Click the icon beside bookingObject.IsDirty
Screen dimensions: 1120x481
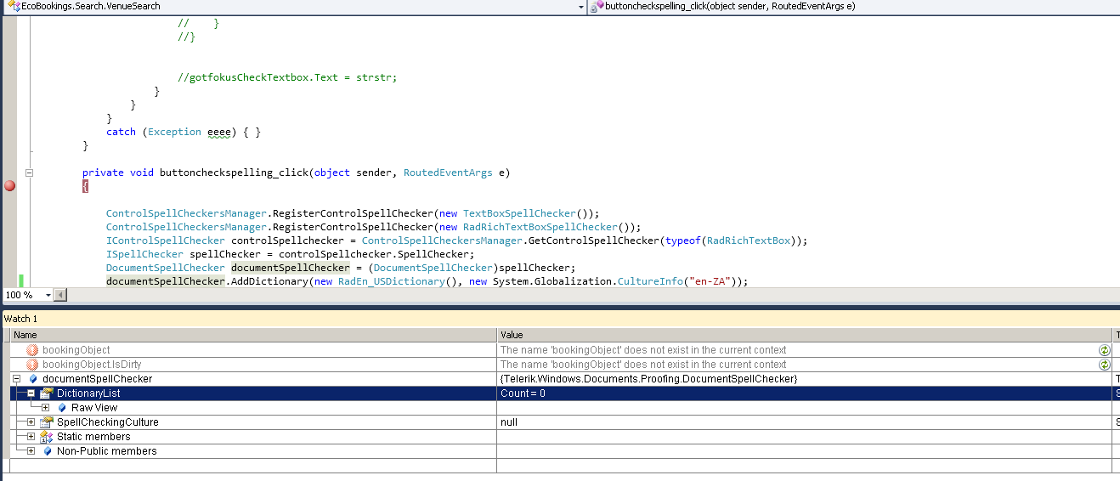(x=32, y=364)
